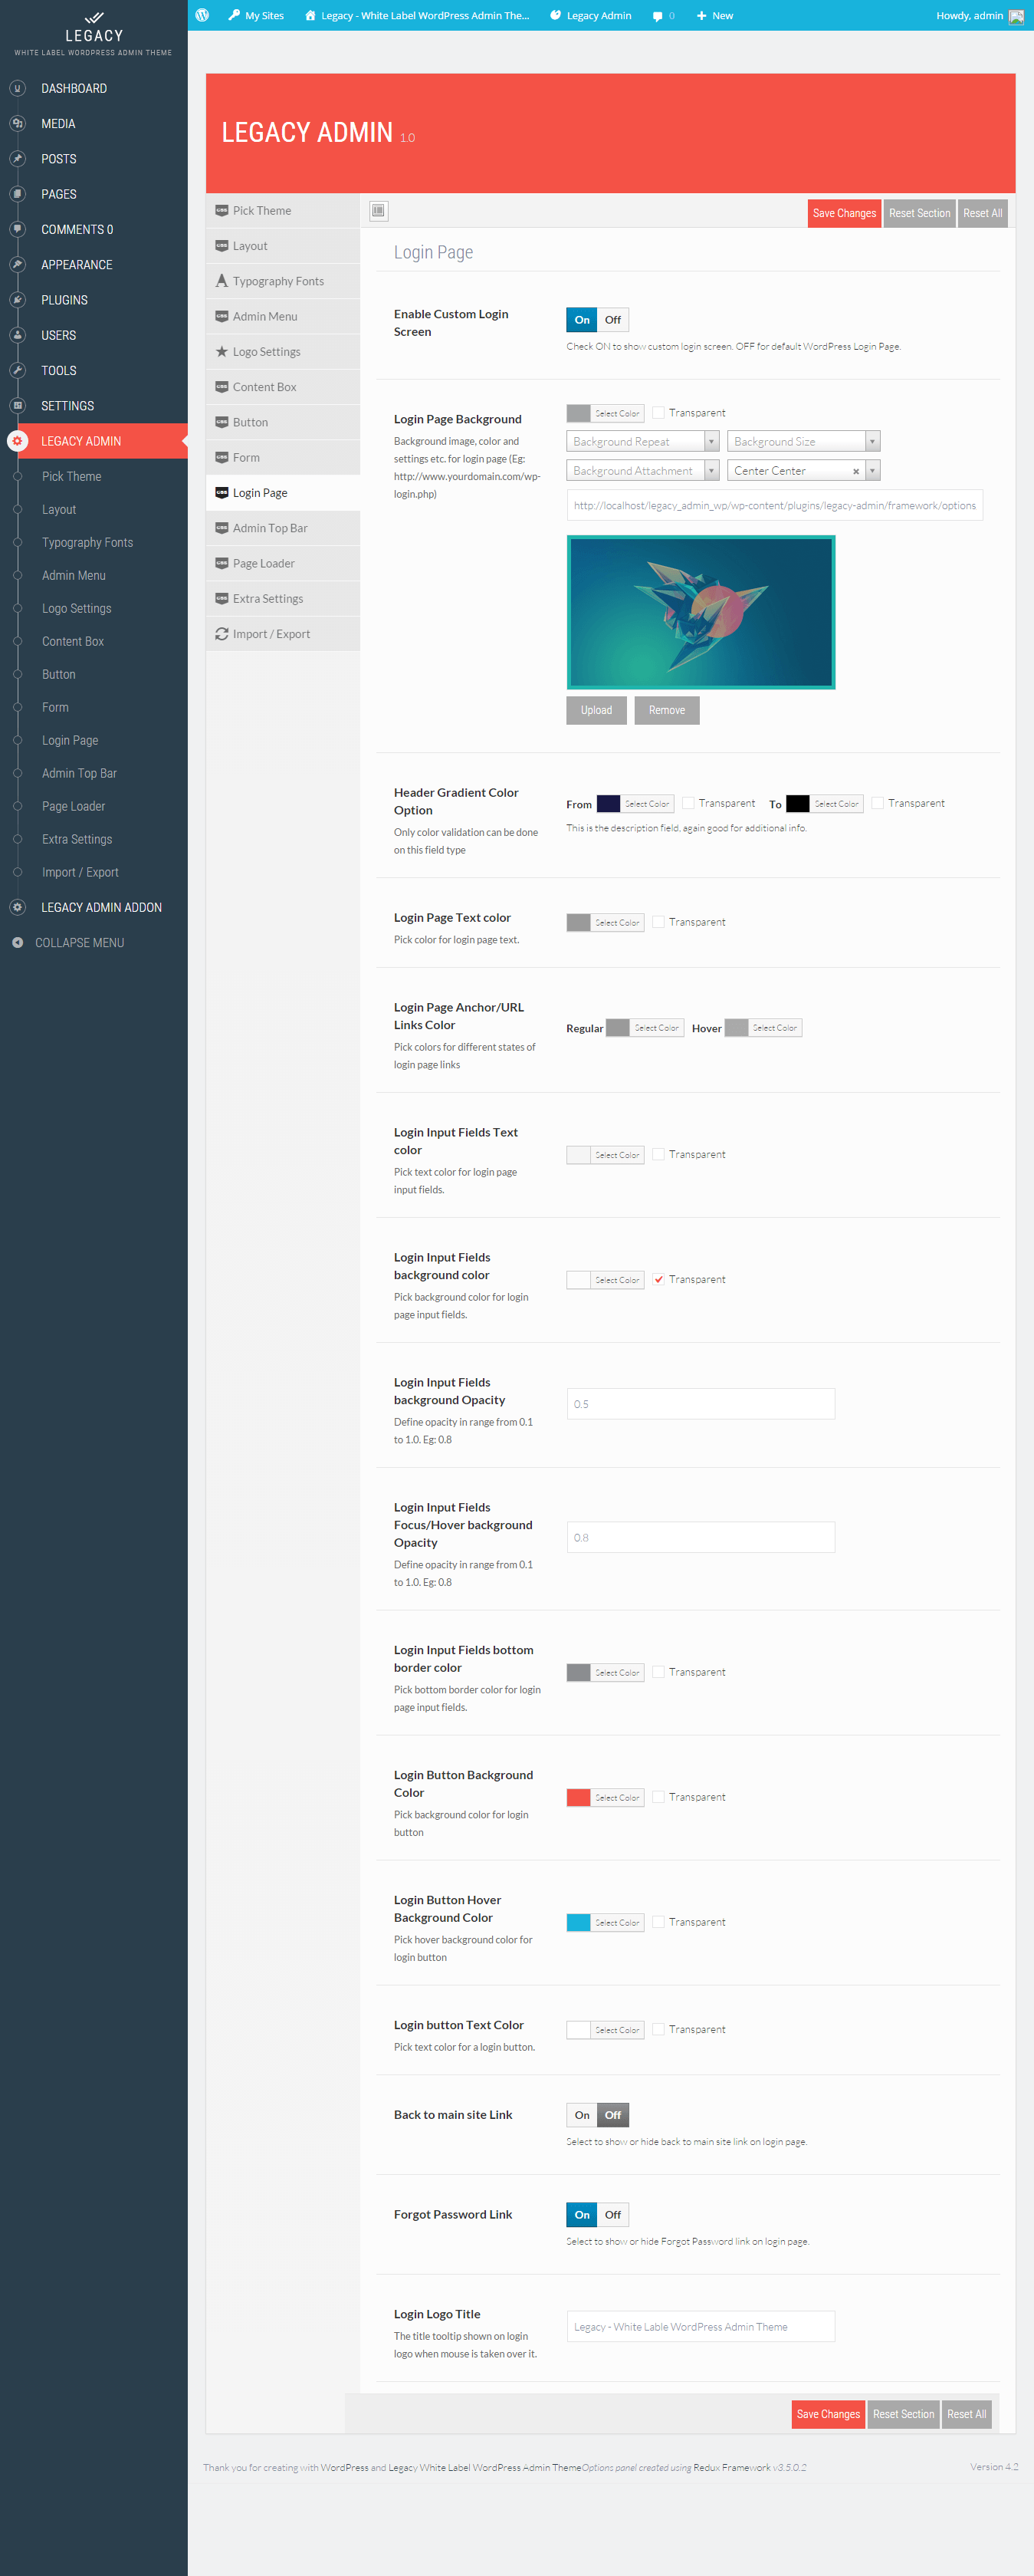The width and height of the screenshot is (1034, 2576).
Task: Click the Import / Export refresh icon
Action: click(x=222, y=634)
